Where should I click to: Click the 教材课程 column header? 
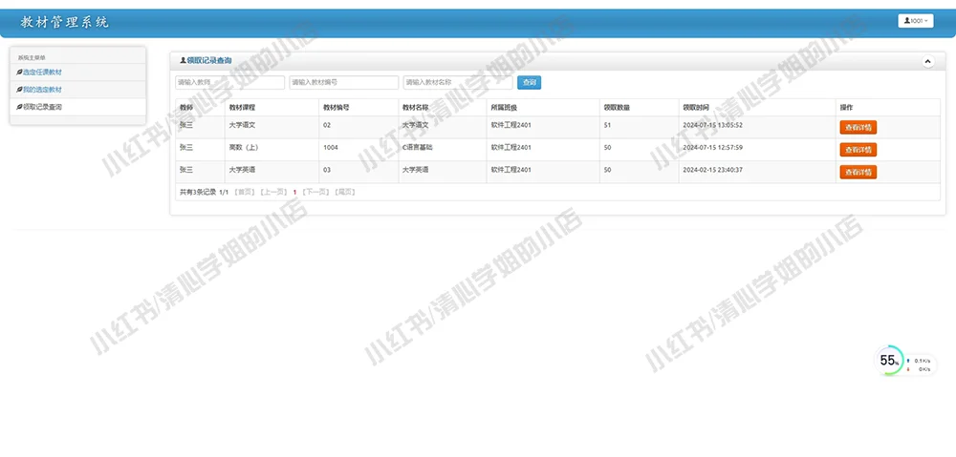click(x=242, y=107)
